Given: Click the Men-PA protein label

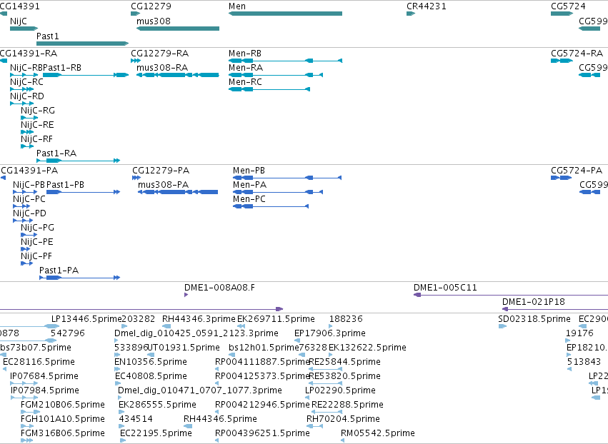Looking at the screenshot, I should point(249,185).
